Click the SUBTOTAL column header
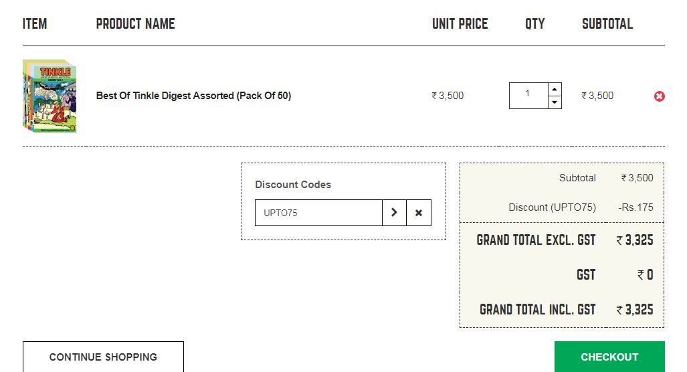 [607, 24]
